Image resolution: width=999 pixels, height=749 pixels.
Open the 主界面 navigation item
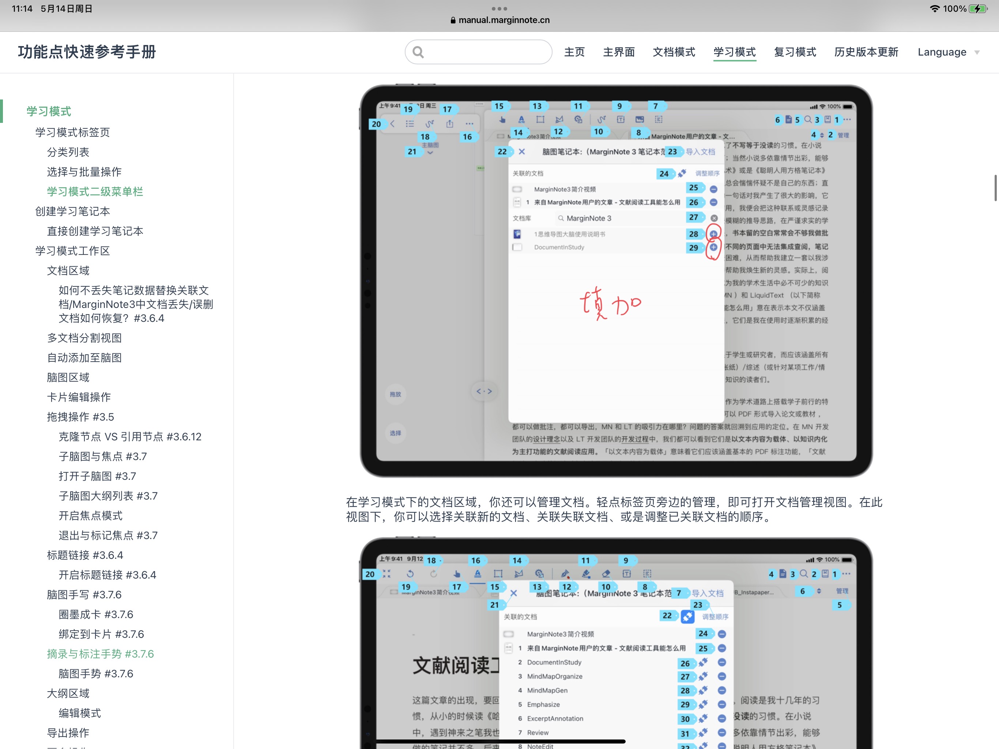pyautogui.click(x=619, y=52)
